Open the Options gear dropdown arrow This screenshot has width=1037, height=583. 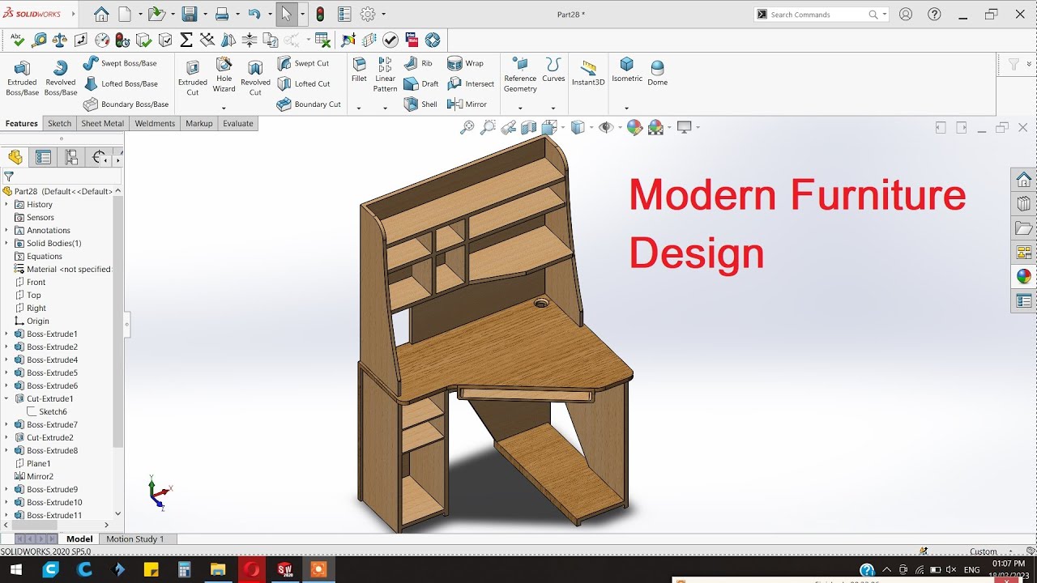pyautogui.click(x=383, y=15)
